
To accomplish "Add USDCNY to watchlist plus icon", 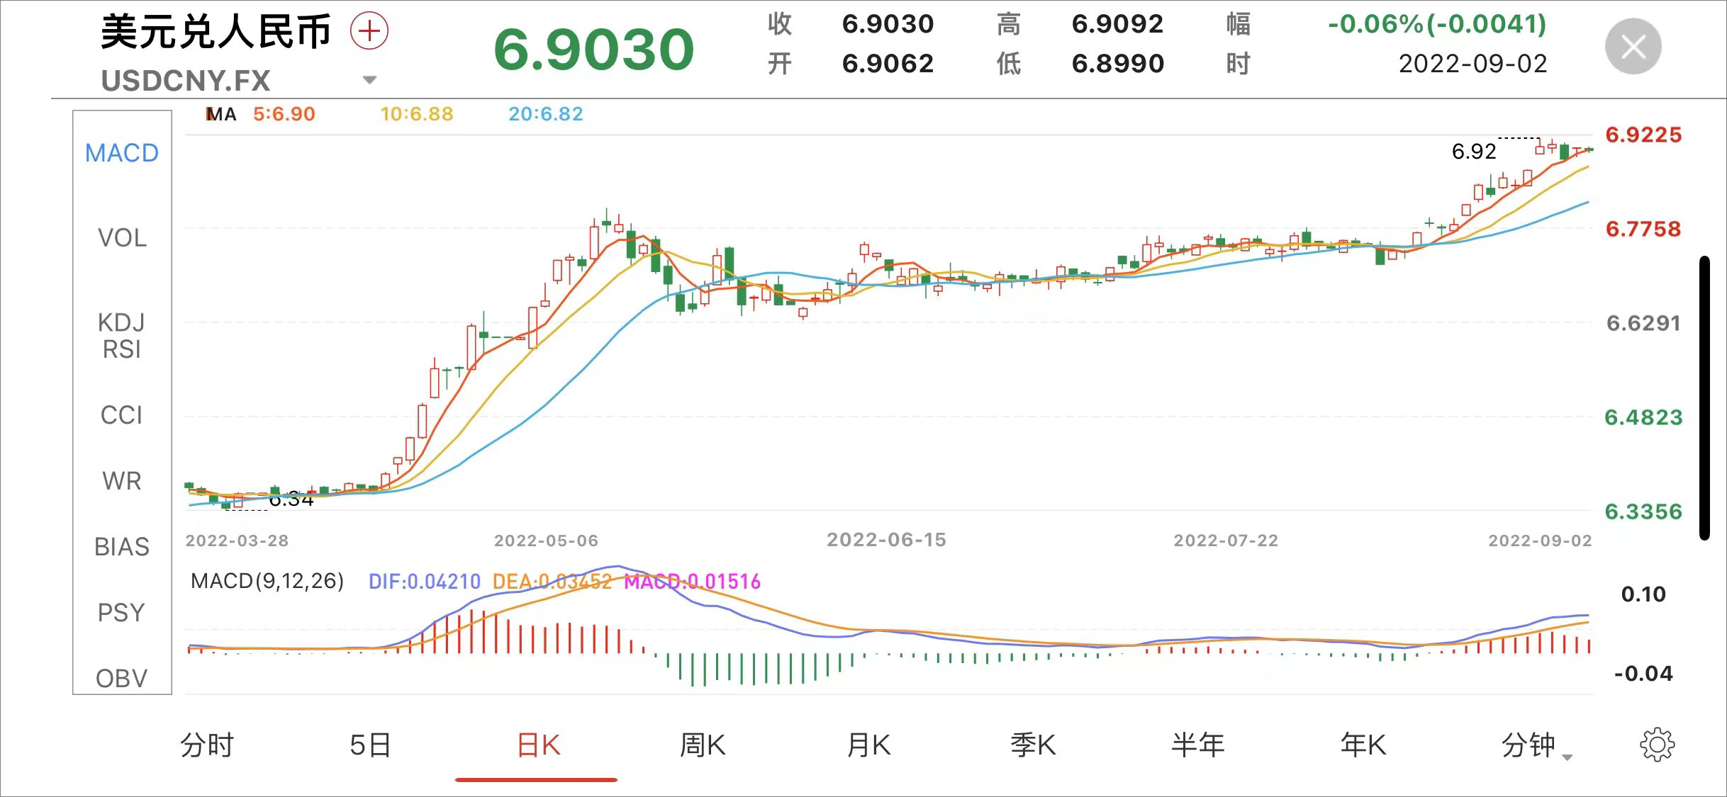I will point(369,31).
